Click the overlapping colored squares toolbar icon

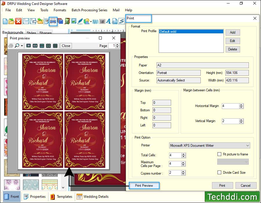(60, 21)
